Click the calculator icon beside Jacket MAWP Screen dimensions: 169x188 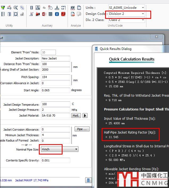88,180
